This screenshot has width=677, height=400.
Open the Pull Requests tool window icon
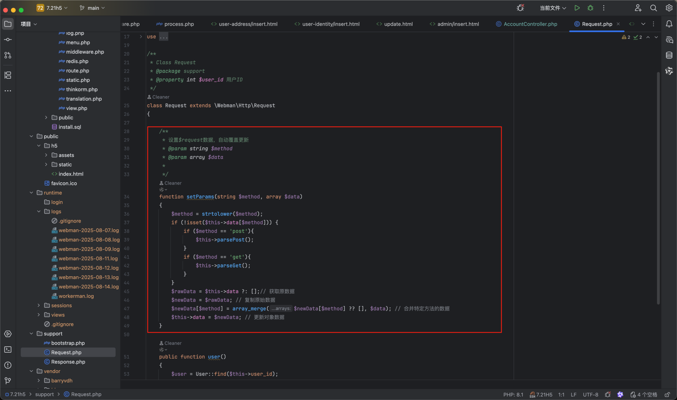[8, 55]
